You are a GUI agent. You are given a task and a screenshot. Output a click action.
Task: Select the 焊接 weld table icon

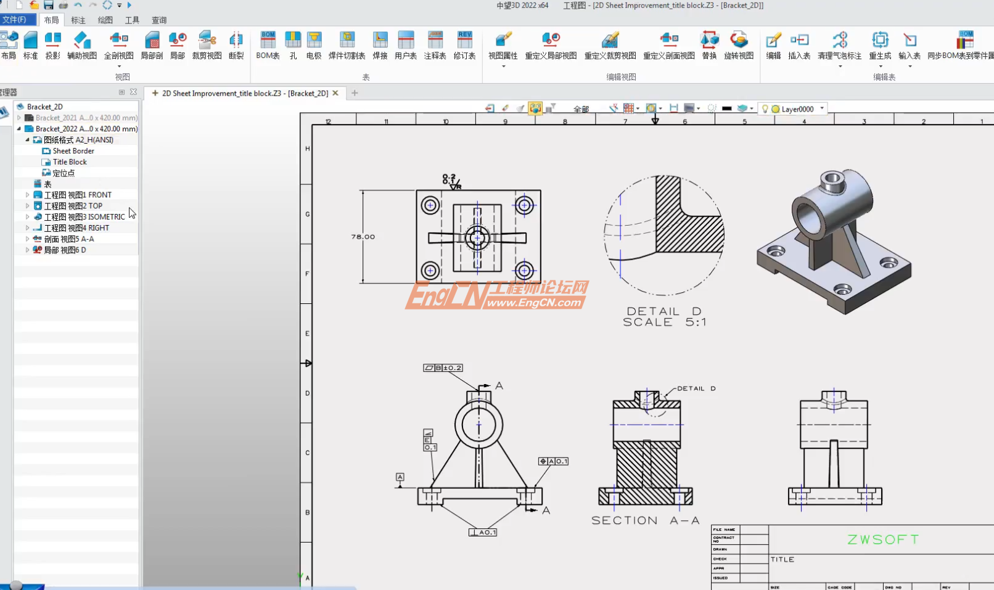379,43
